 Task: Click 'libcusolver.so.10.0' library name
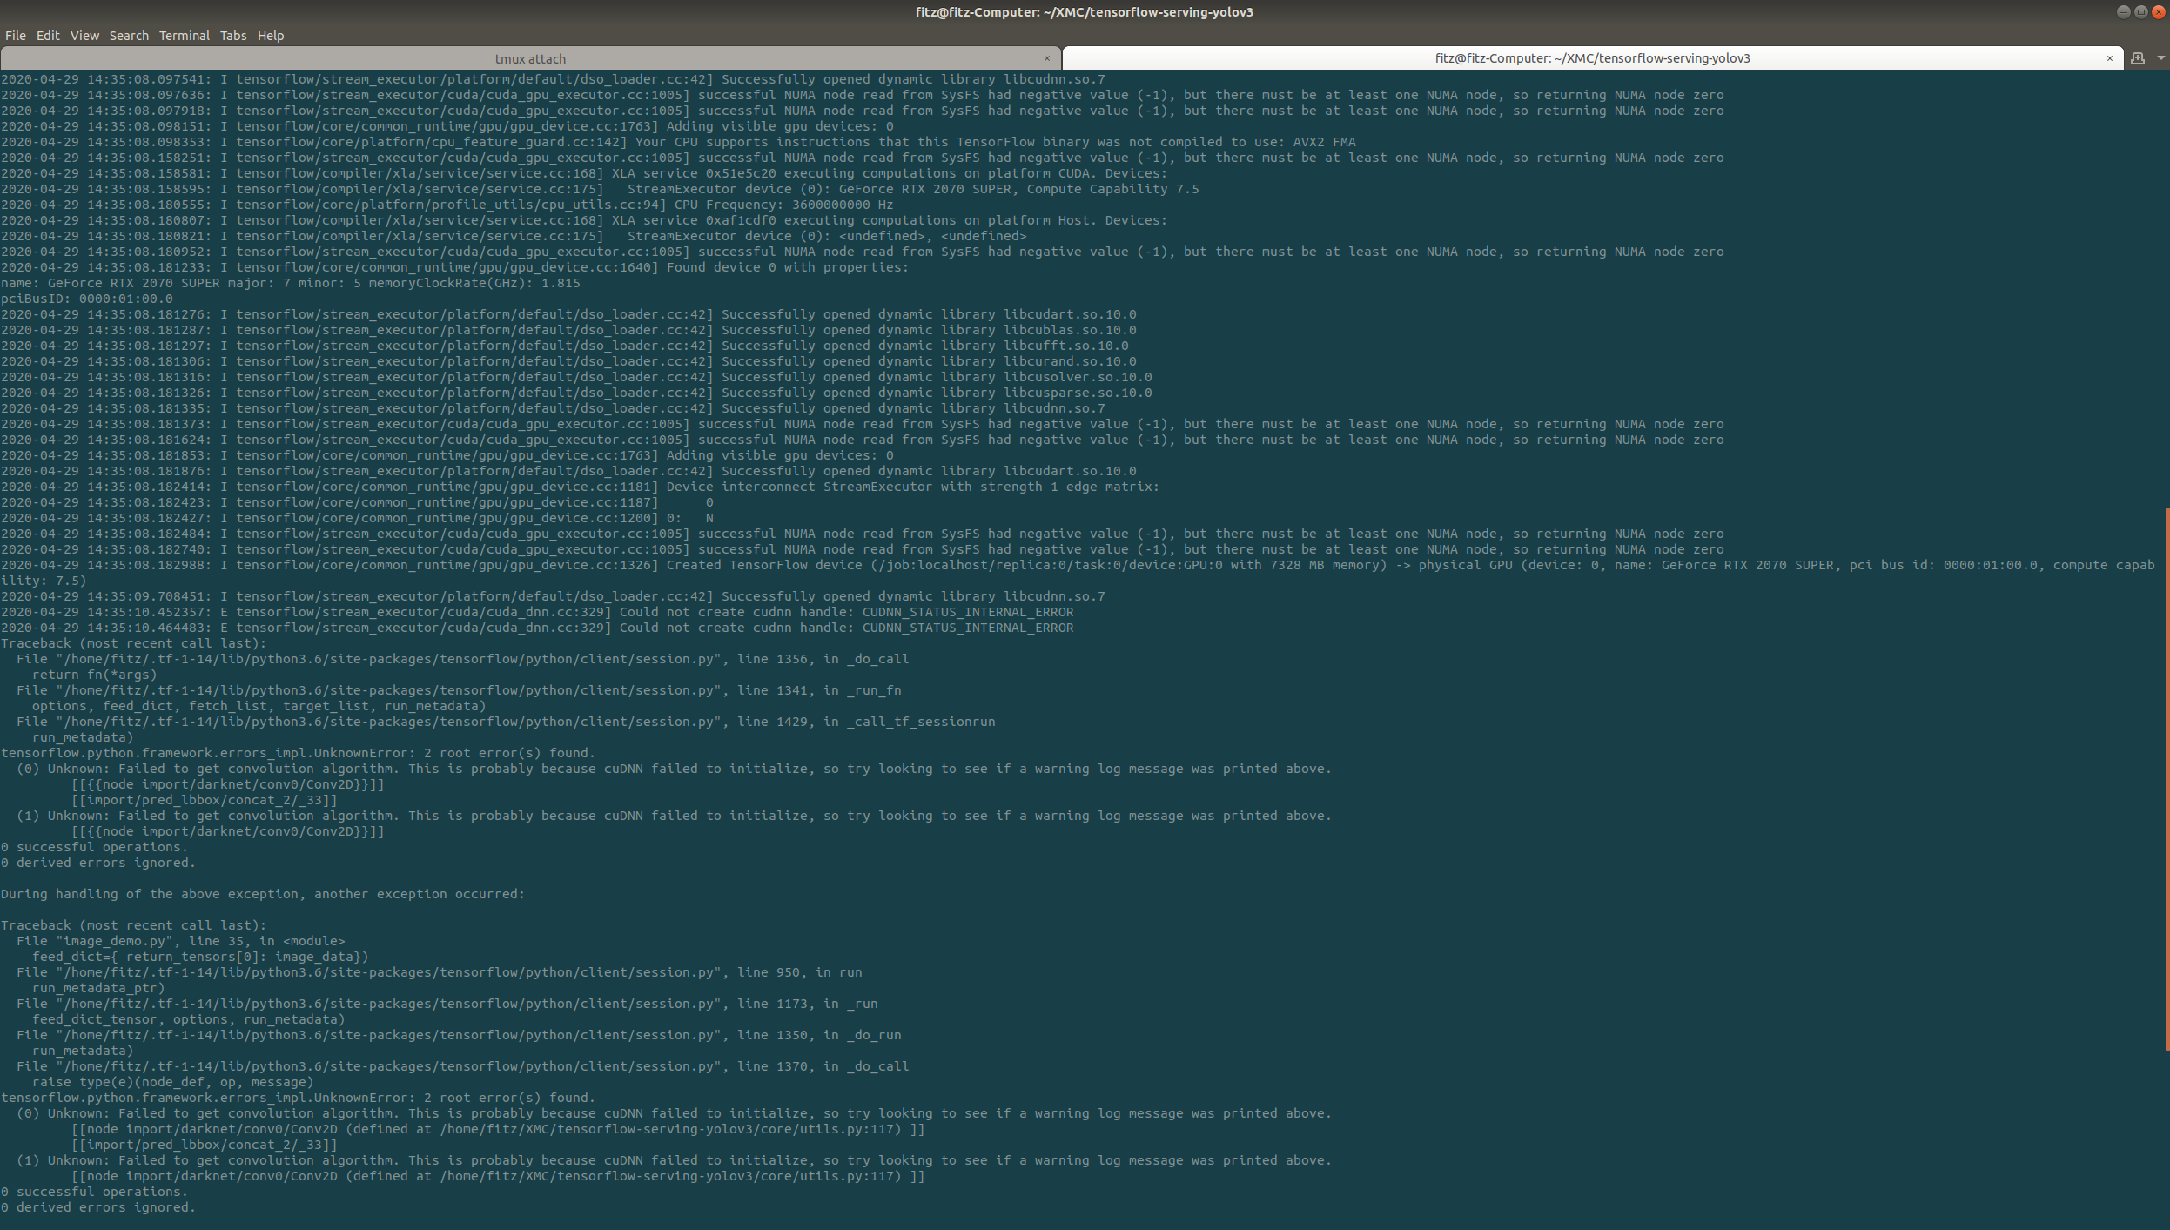[1078, 377]
